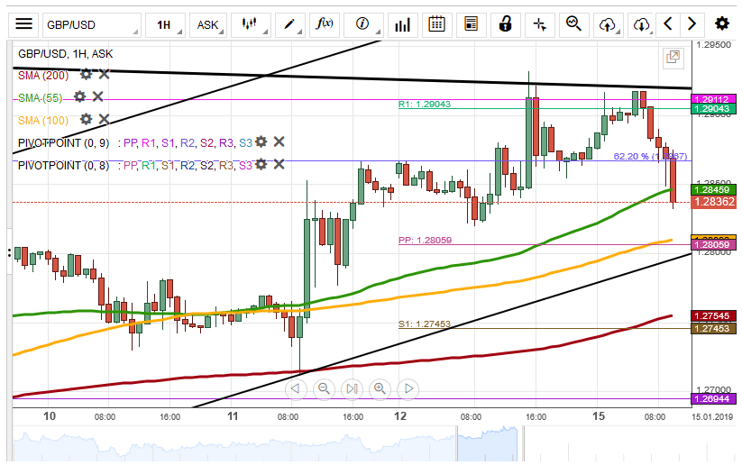Open the f(x) indicators menu
The height and width of the screenshot is (465, 742).
click(325, 24)
